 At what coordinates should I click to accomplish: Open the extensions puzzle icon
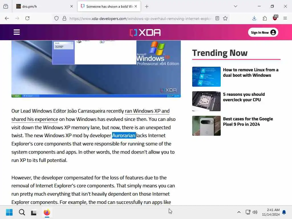pyautogui.click(x=265, y=18)
